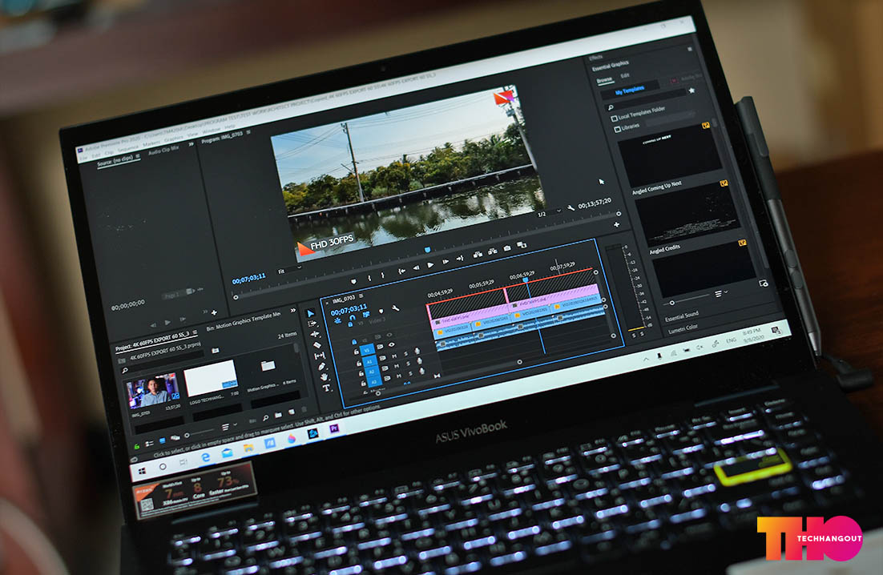Image resolution: width=883 pixels, height=575 pixels.
Task: Select the Angled Credits template
Action: point(687,215)
